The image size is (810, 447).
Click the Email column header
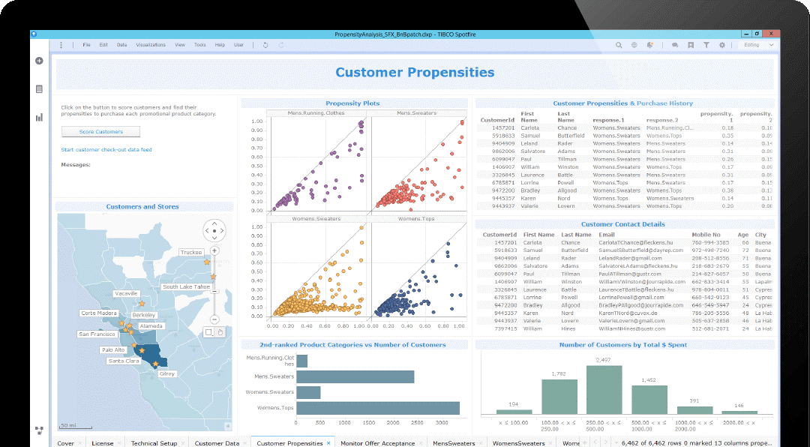607,235
